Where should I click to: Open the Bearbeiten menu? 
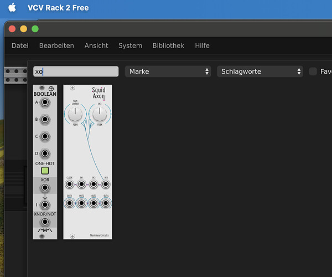pyautogui.click(x=56, y=45)
